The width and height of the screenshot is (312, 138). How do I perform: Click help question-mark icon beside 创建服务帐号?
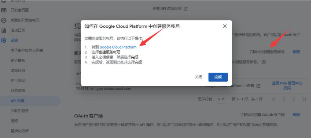pyautogui.click(x=264, y=62)
